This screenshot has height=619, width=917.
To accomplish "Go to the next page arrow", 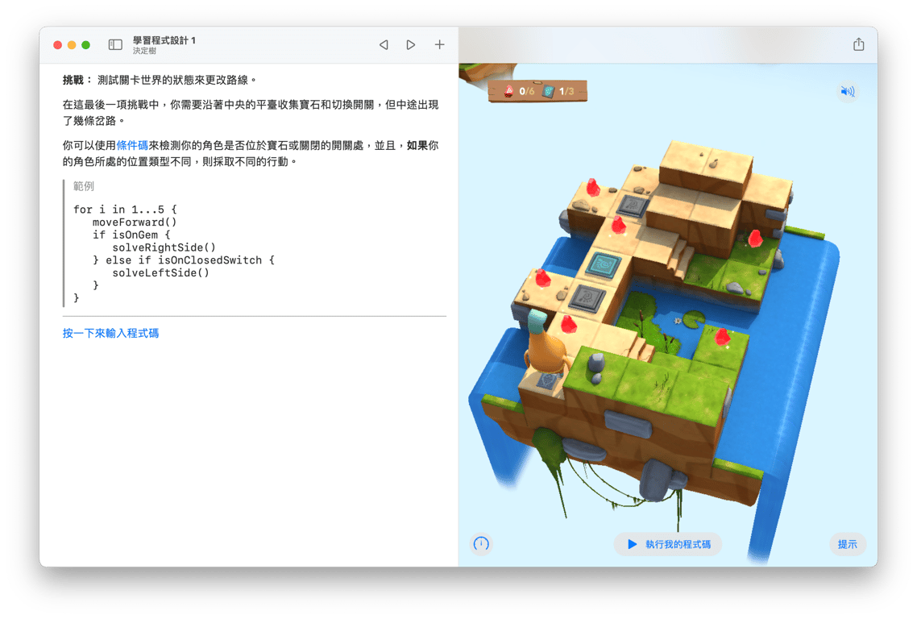I will (410, 44).
